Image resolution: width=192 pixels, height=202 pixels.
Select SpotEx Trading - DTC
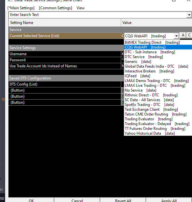tap(158, 105)
